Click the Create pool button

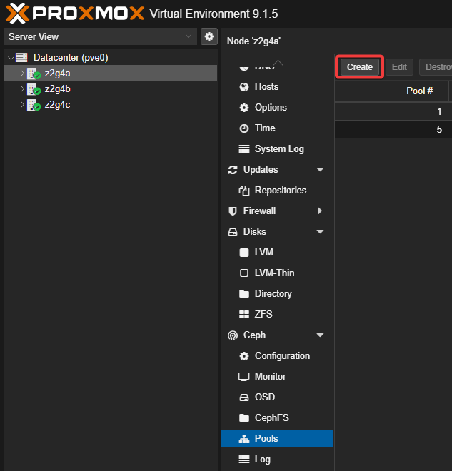(x=360, y=67)
